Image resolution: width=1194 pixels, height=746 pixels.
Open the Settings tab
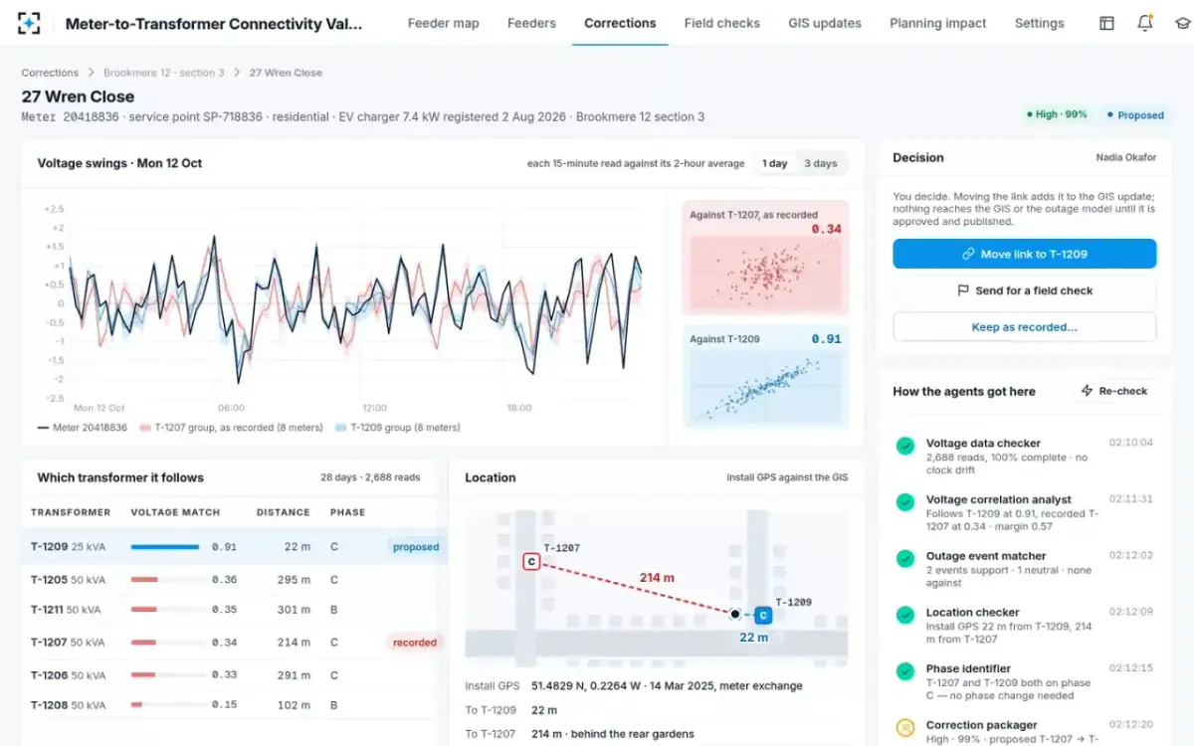click(x=1039, y=23)
